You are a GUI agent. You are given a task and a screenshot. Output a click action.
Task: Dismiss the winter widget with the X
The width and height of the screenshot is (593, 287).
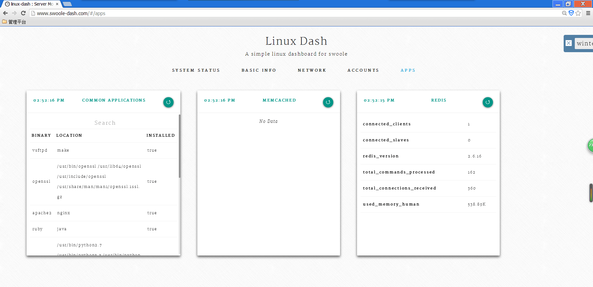click(569, 43)
